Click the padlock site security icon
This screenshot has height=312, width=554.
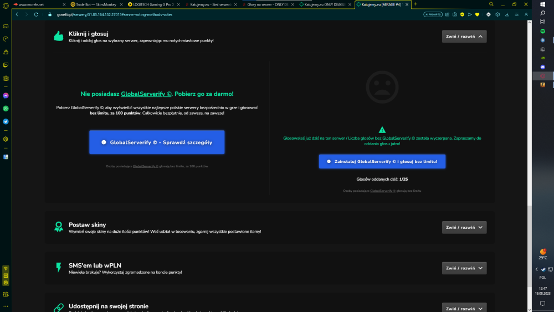click(50, 14)
